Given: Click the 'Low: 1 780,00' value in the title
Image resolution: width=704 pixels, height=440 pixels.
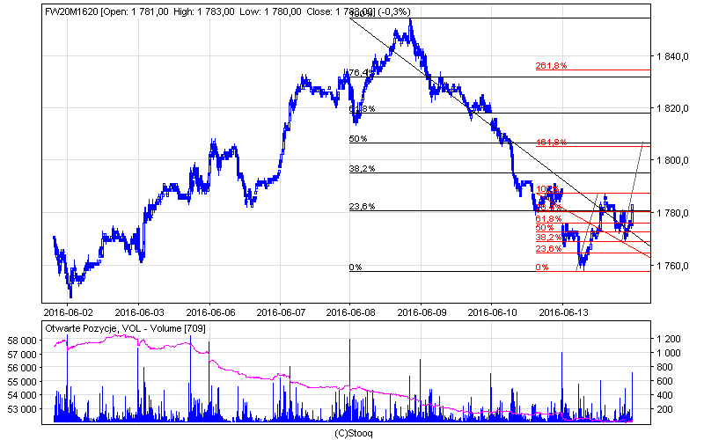Looking at the screenshot, I should pos(270,11).
